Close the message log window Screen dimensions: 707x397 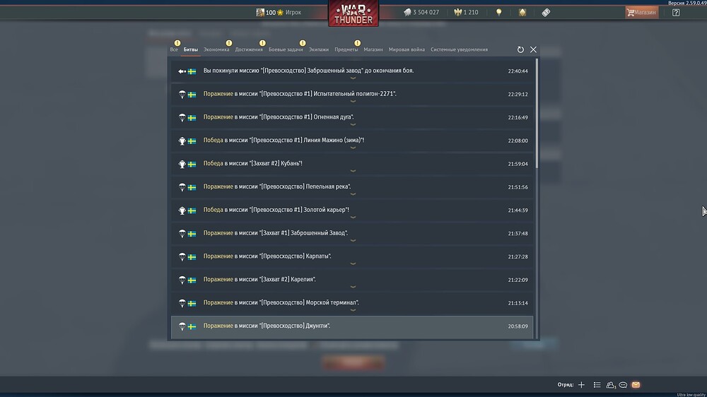click(533, 49)
